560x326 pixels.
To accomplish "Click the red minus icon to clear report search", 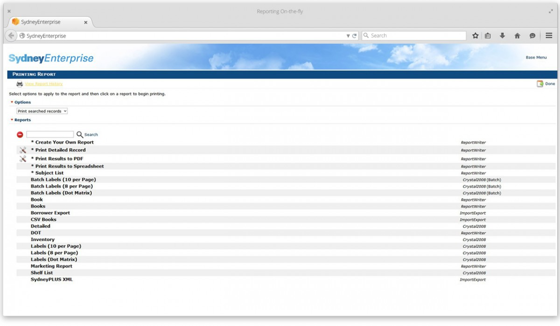I will [x=20, y=134].
